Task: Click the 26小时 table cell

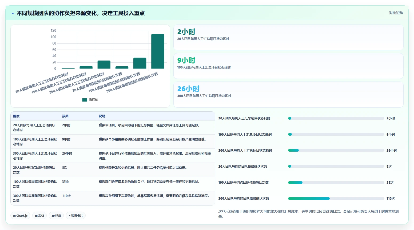Action: (x=67, y=154)
